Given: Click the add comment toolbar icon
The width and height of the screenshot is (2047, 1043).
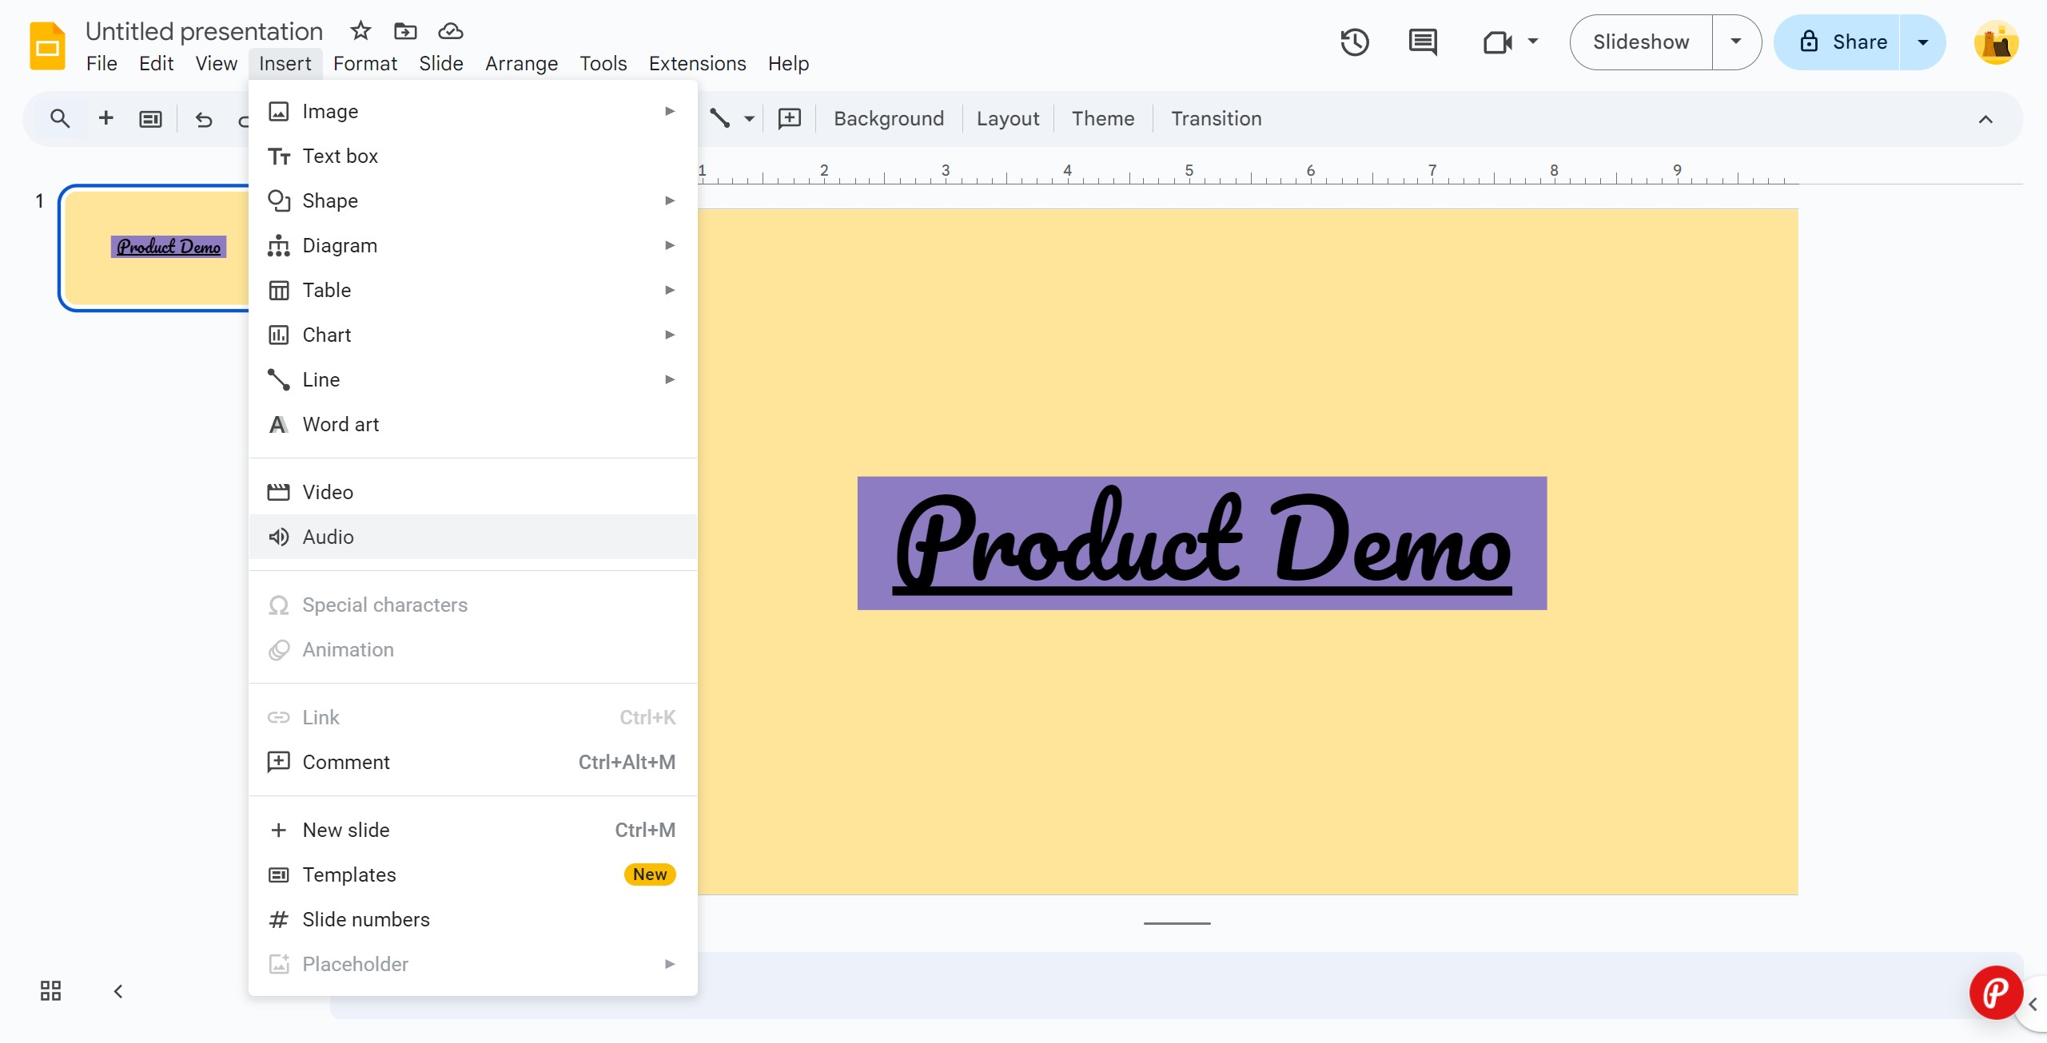Looking at the screenshot, I should (x=790, y=119).
